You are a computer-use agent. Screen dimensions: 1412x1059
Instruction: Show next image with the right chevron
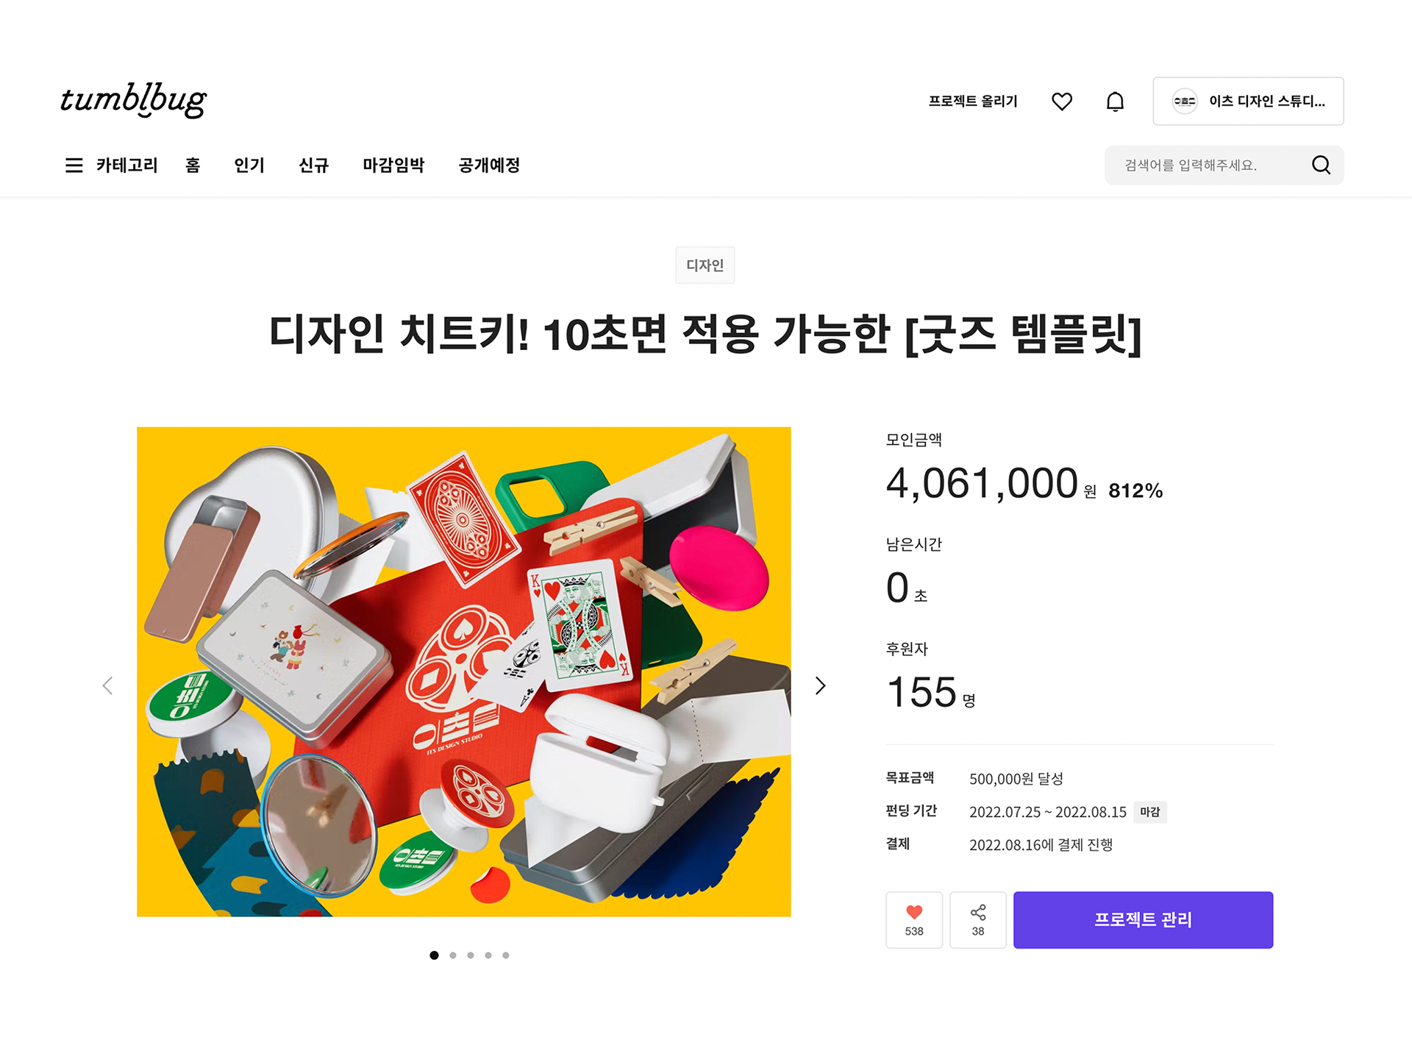point(821,685)
